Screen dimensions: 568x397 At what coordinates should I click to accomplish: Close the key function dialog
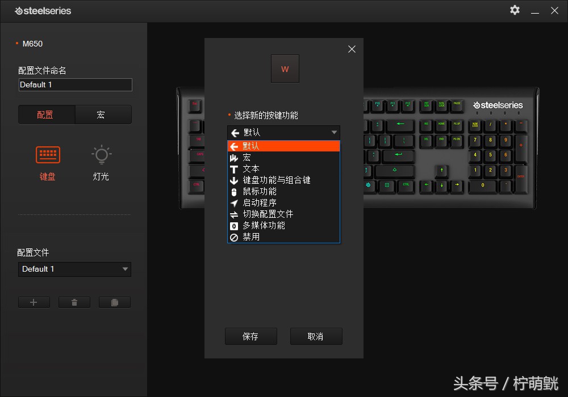coord(352,49)
